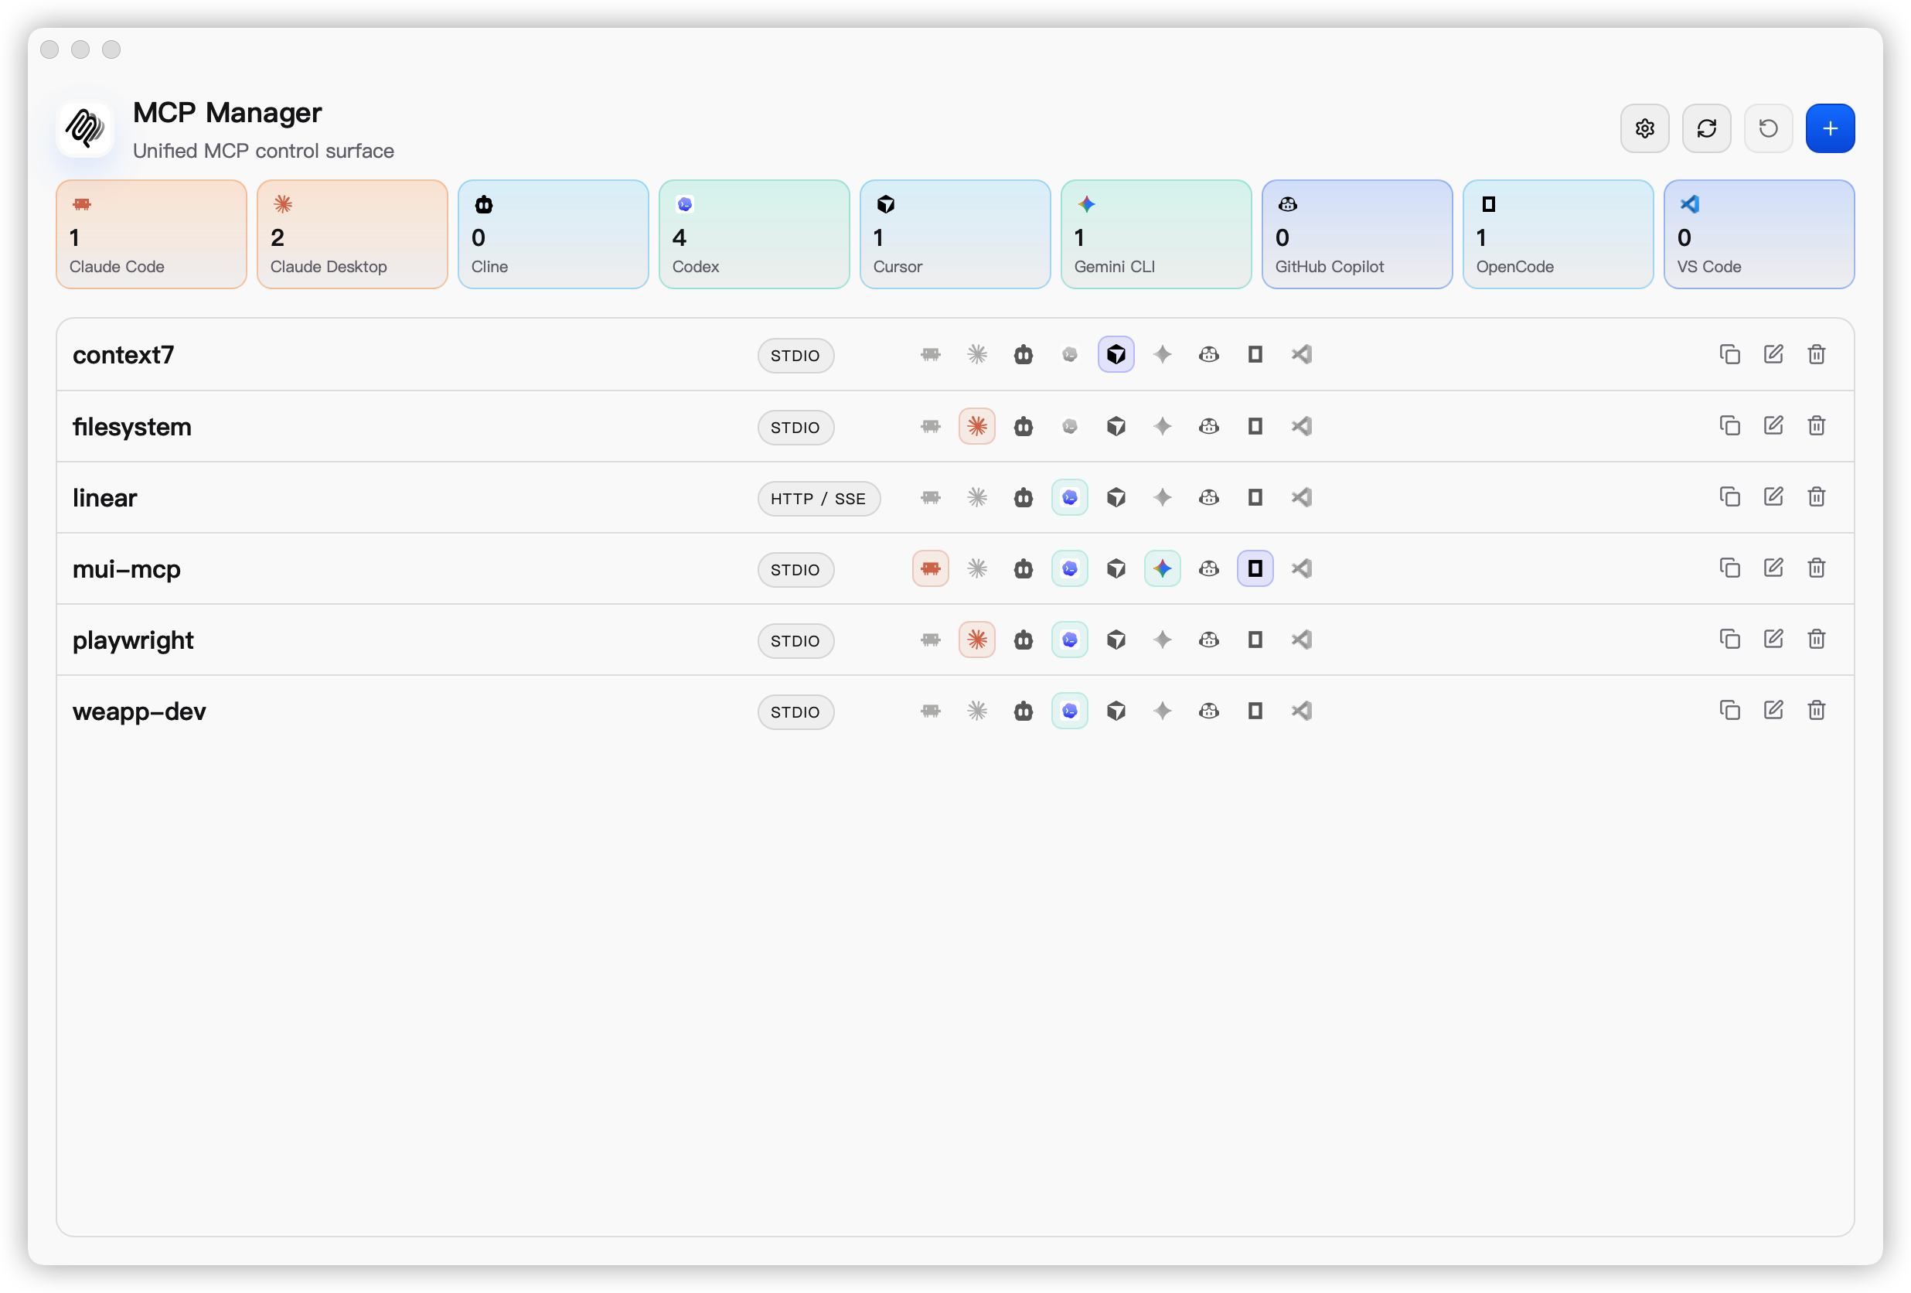Click the undo/revert circular arrow button
Screen dimensions: 1911x1293
[x=1768, y=128]
